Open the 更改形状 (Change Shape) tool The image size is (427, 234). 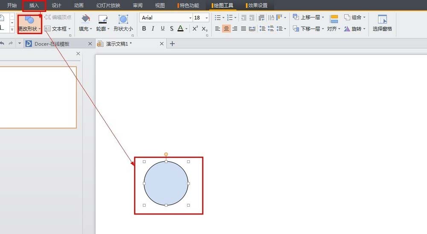[29, 23]
